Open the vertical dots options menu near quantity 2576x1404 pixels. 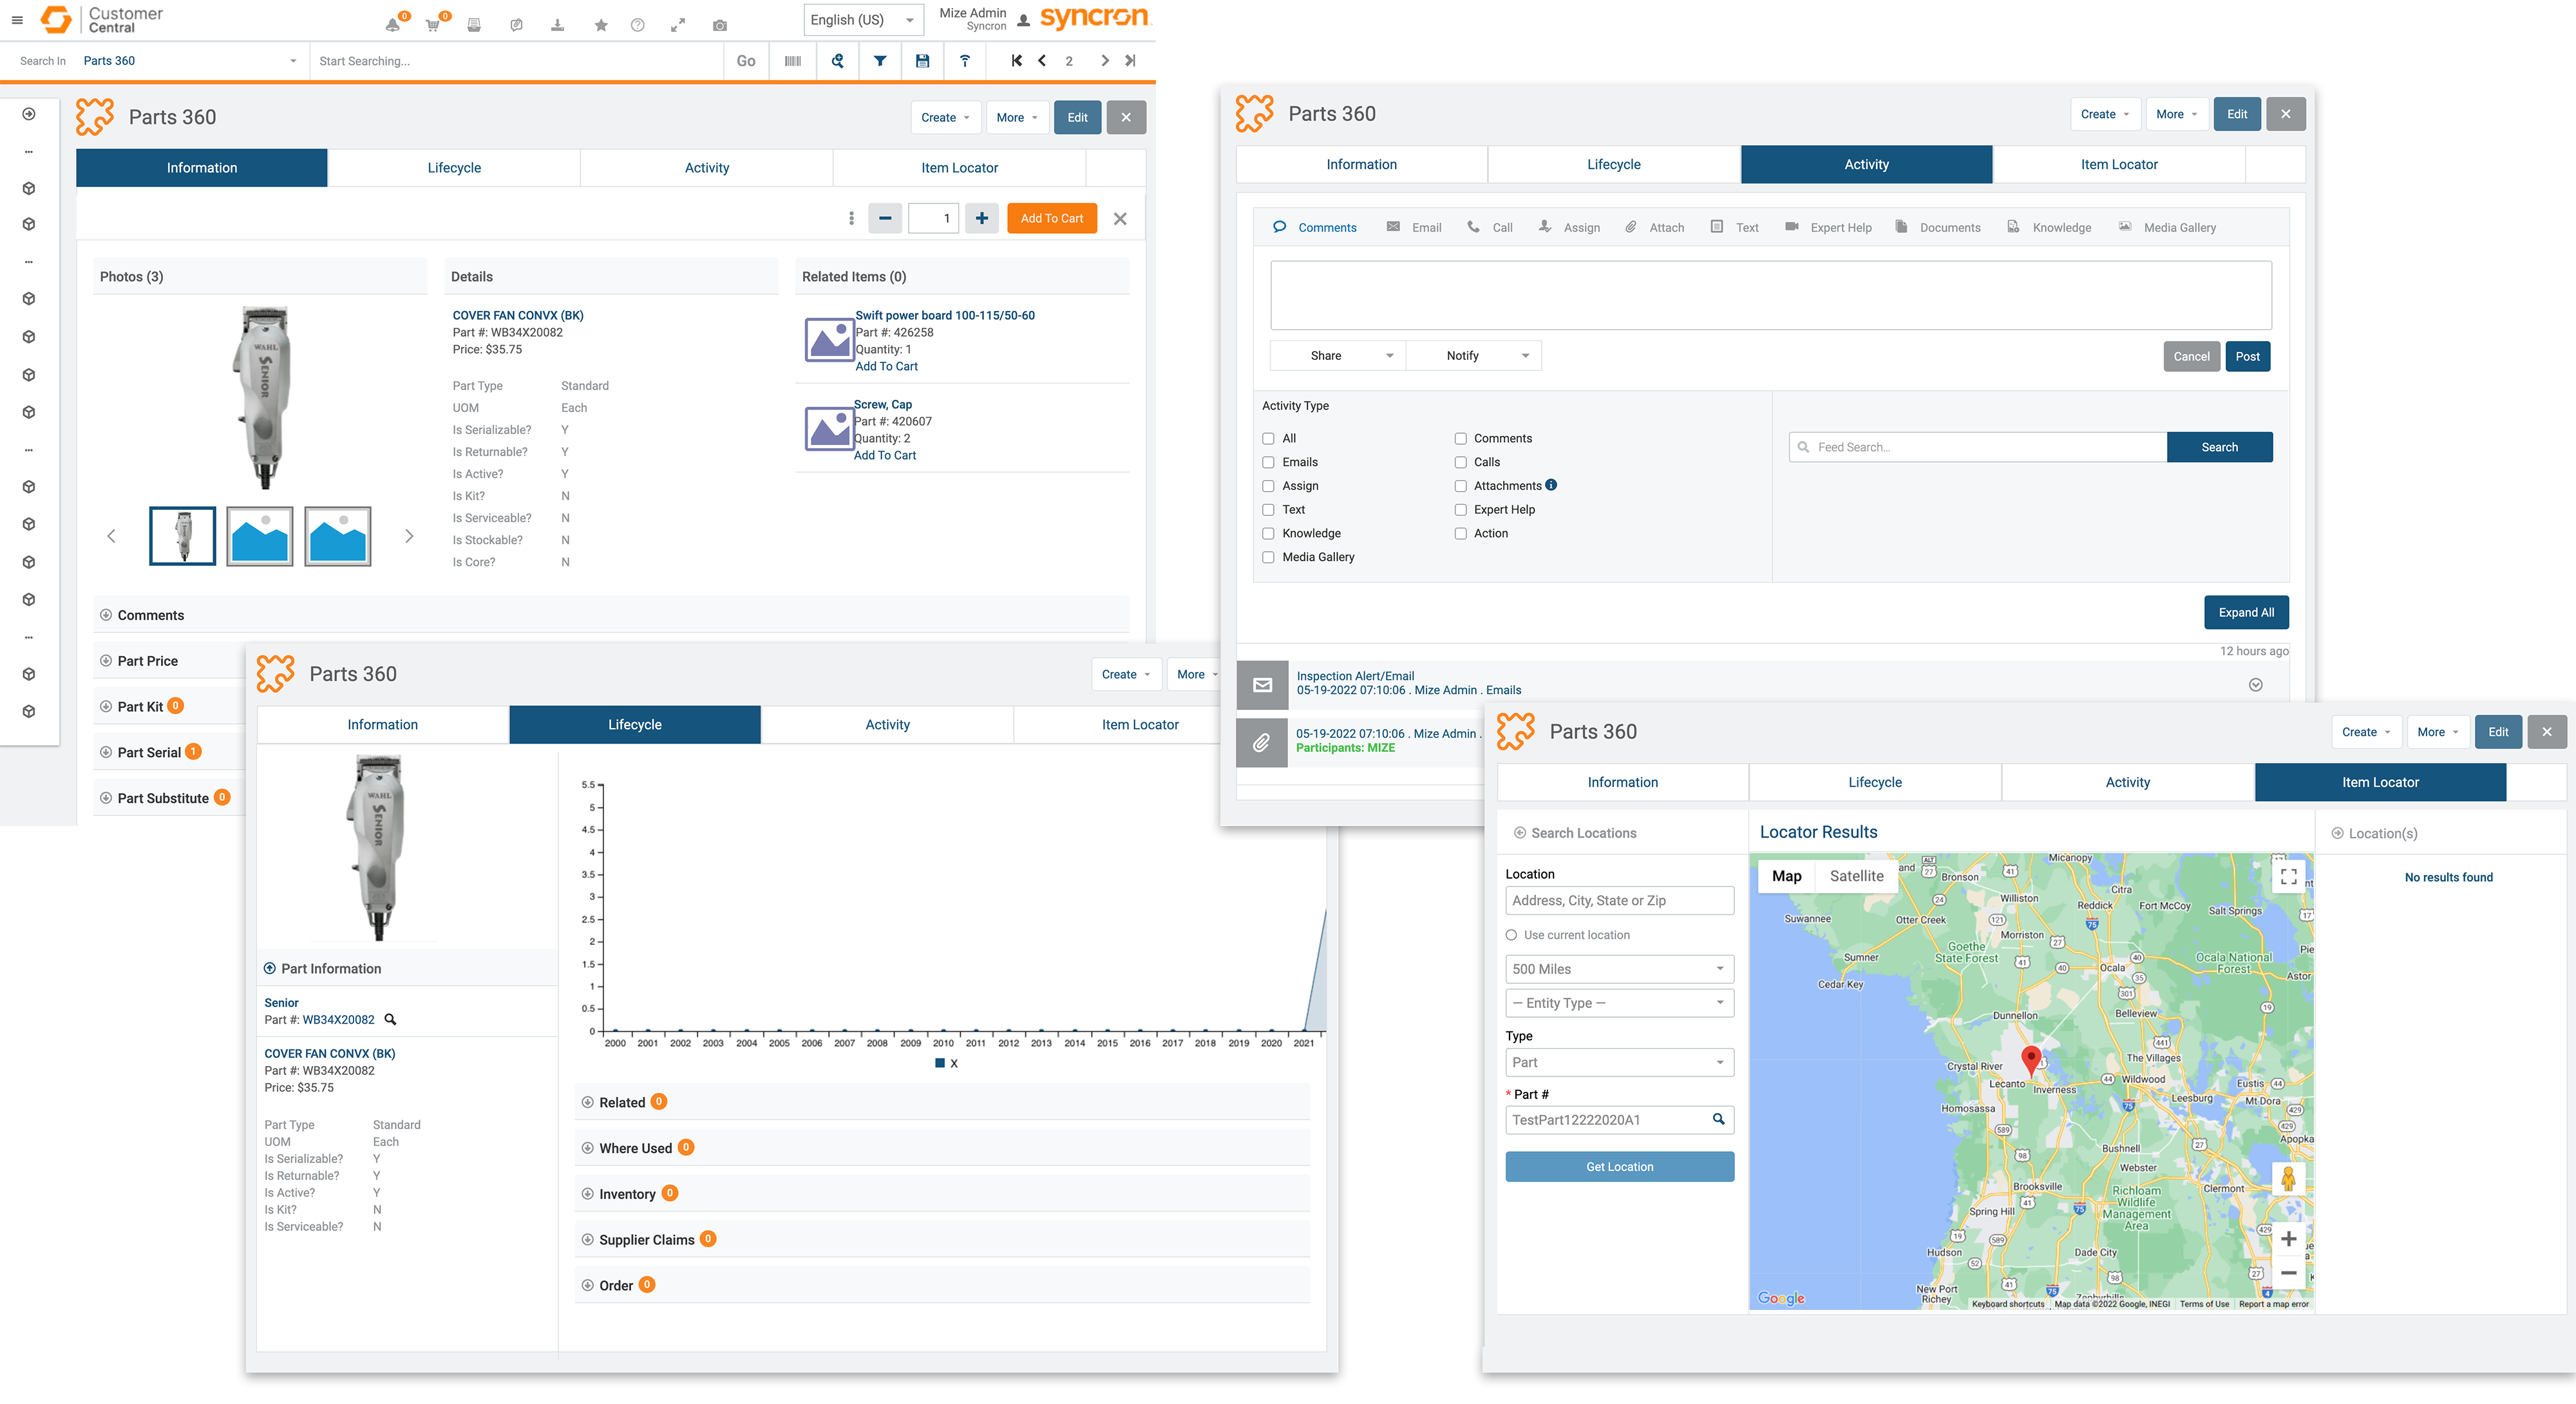(851, 218)
